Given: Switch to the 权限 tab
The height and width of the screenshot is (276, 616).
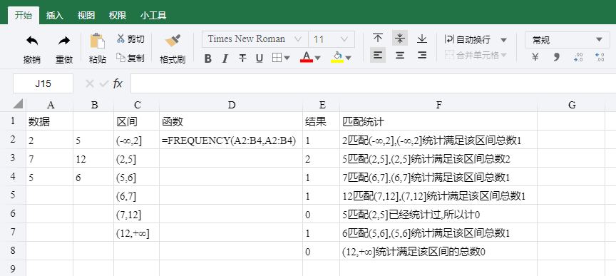Looking at the screenshot, I should tap(118, 16).
